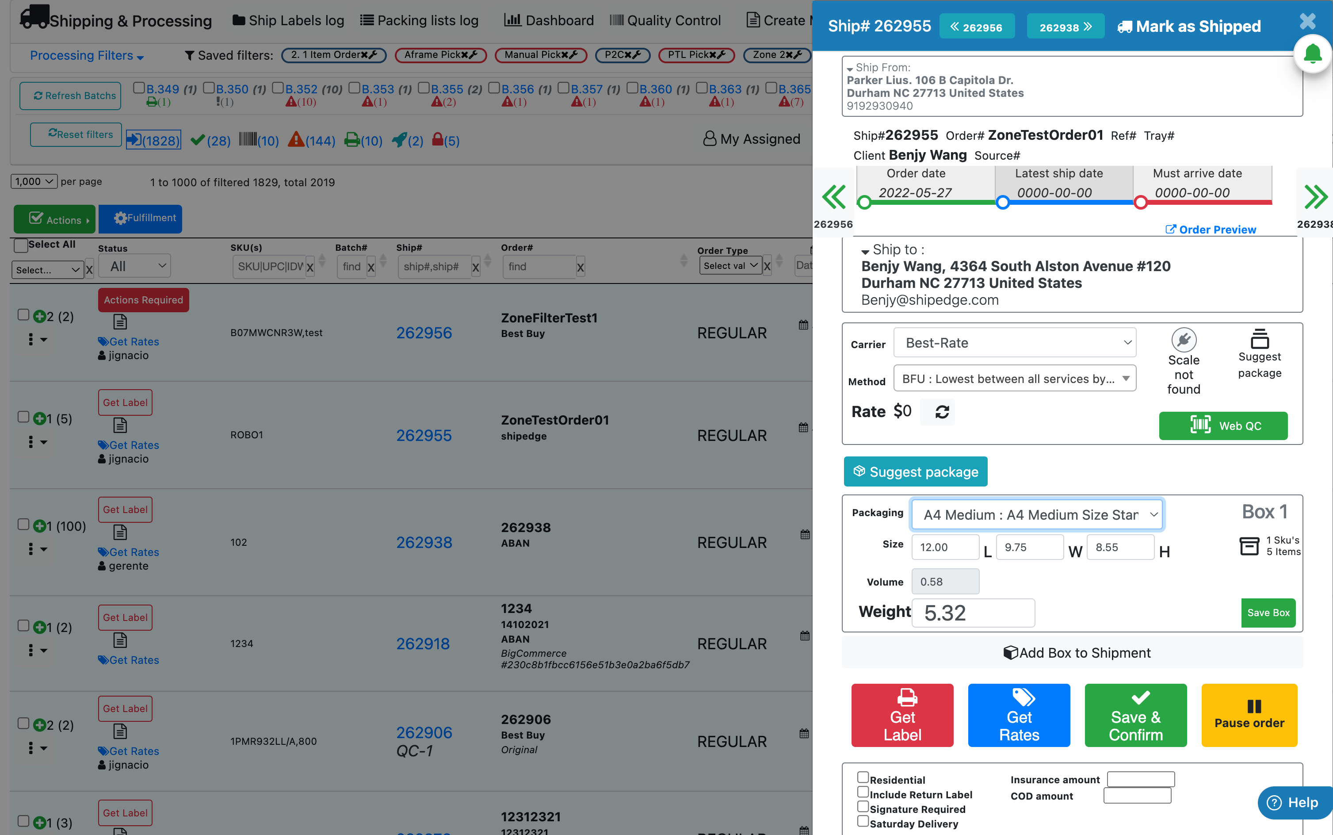The height and width of the screenshot is (835, 1333).
Task: Go to previous shipment 262956 double-arrow
Action: click(833, 197)
